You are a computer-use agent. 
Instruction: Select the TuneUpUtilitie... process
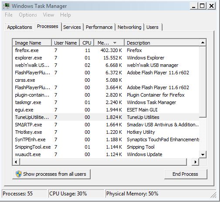pyautogui.click(x=106, y=117)
